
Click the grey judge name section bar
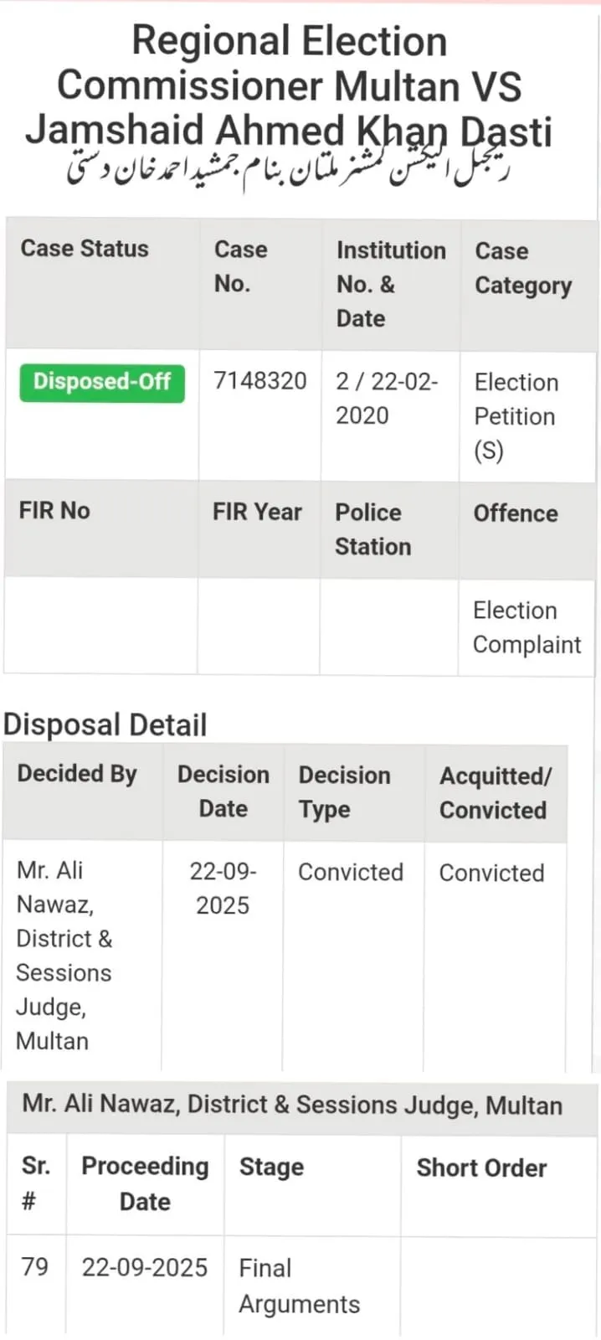click(x=292, y=1105)
